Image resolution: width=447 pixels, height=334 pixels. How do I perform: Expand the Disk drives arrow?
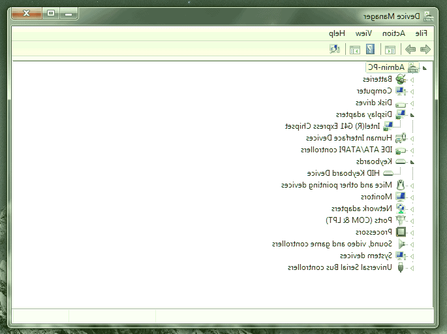(412, 103)
